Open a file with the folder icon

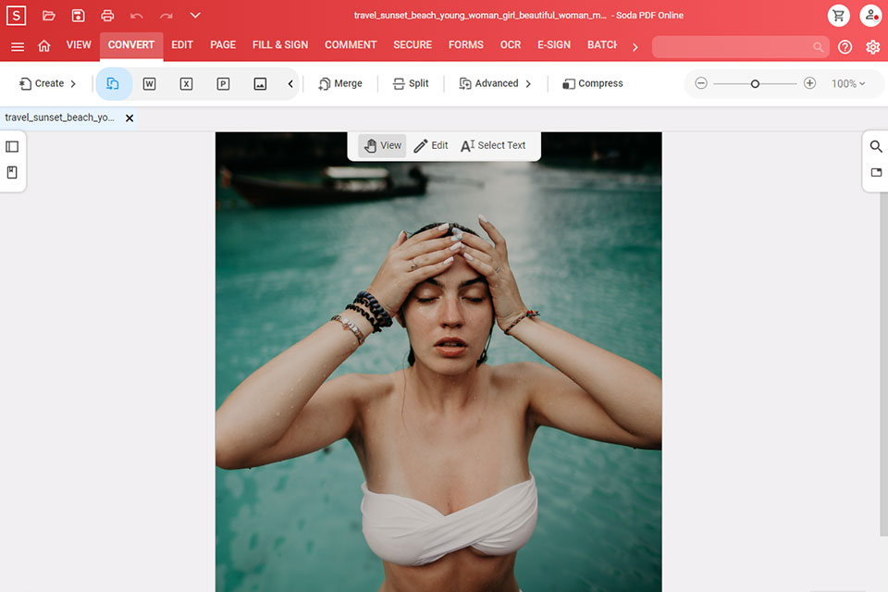[49, 16]
